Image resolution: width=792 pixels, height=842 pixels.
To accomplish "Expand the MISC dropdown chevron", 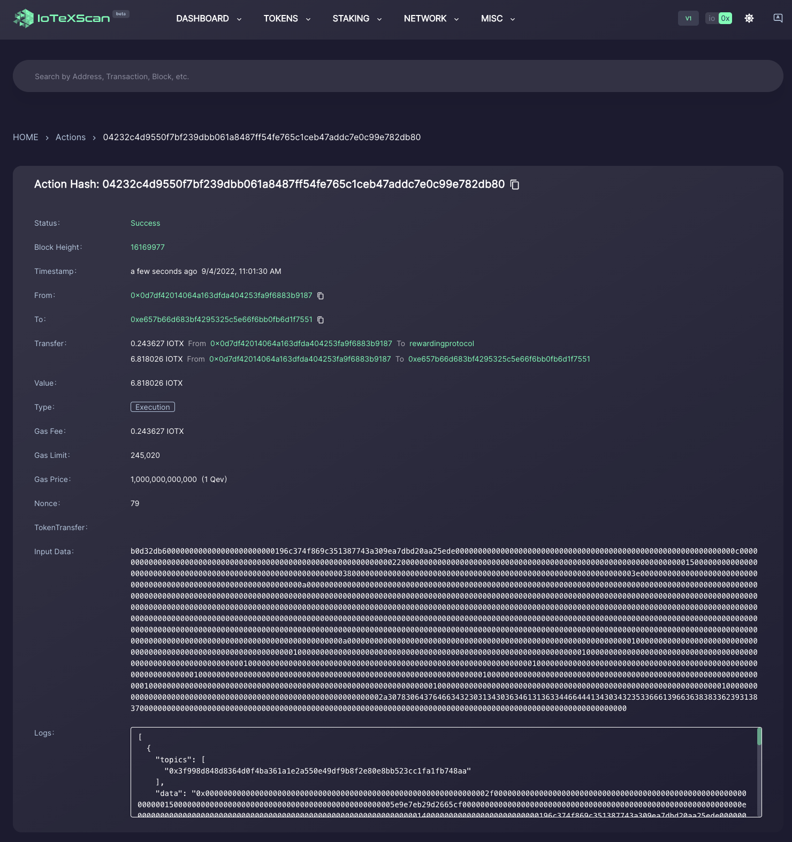I will [512, 19].
